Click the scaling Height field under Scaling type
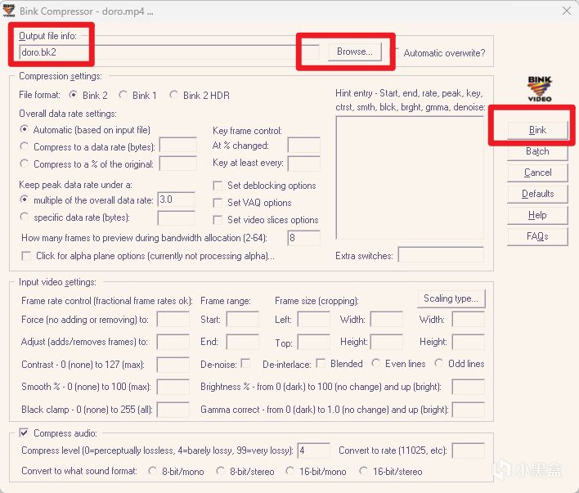The image size is (579, 493). 469,342
